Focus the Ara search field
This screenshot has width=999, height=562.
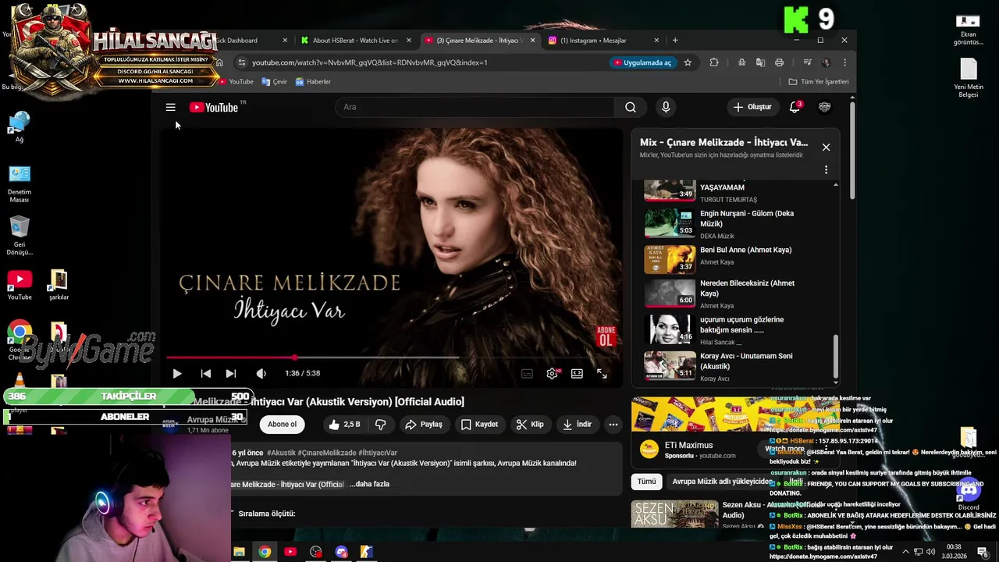point(475,107)
